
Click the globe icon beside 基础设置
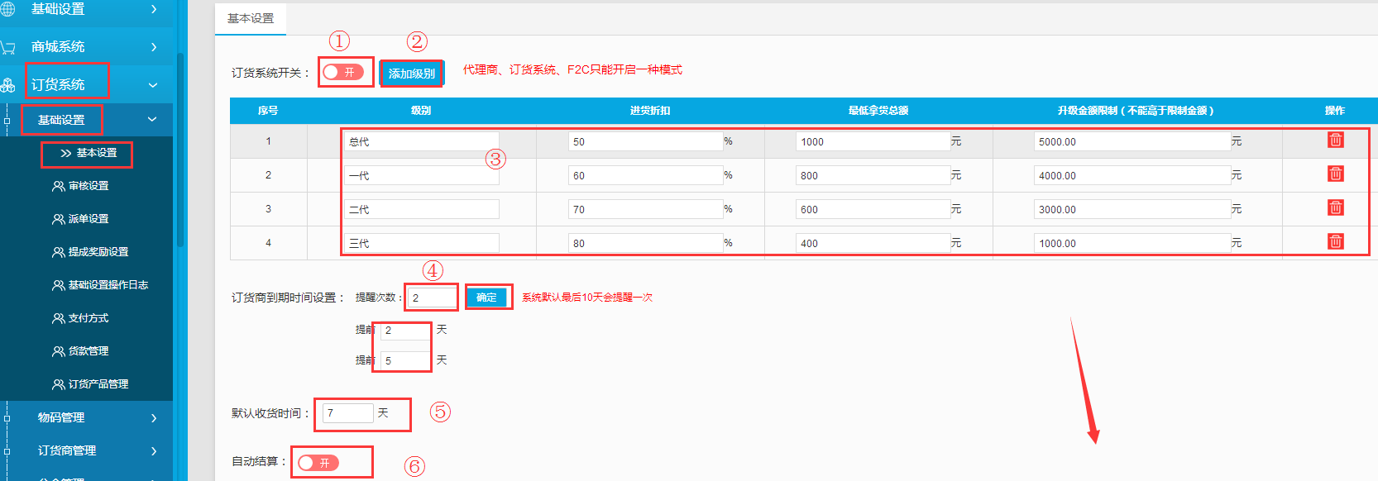coord(7,9)
